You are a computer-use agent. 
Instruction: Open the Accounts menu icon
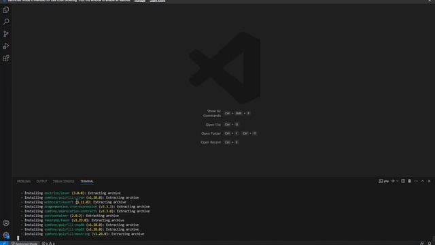point(6,223)
